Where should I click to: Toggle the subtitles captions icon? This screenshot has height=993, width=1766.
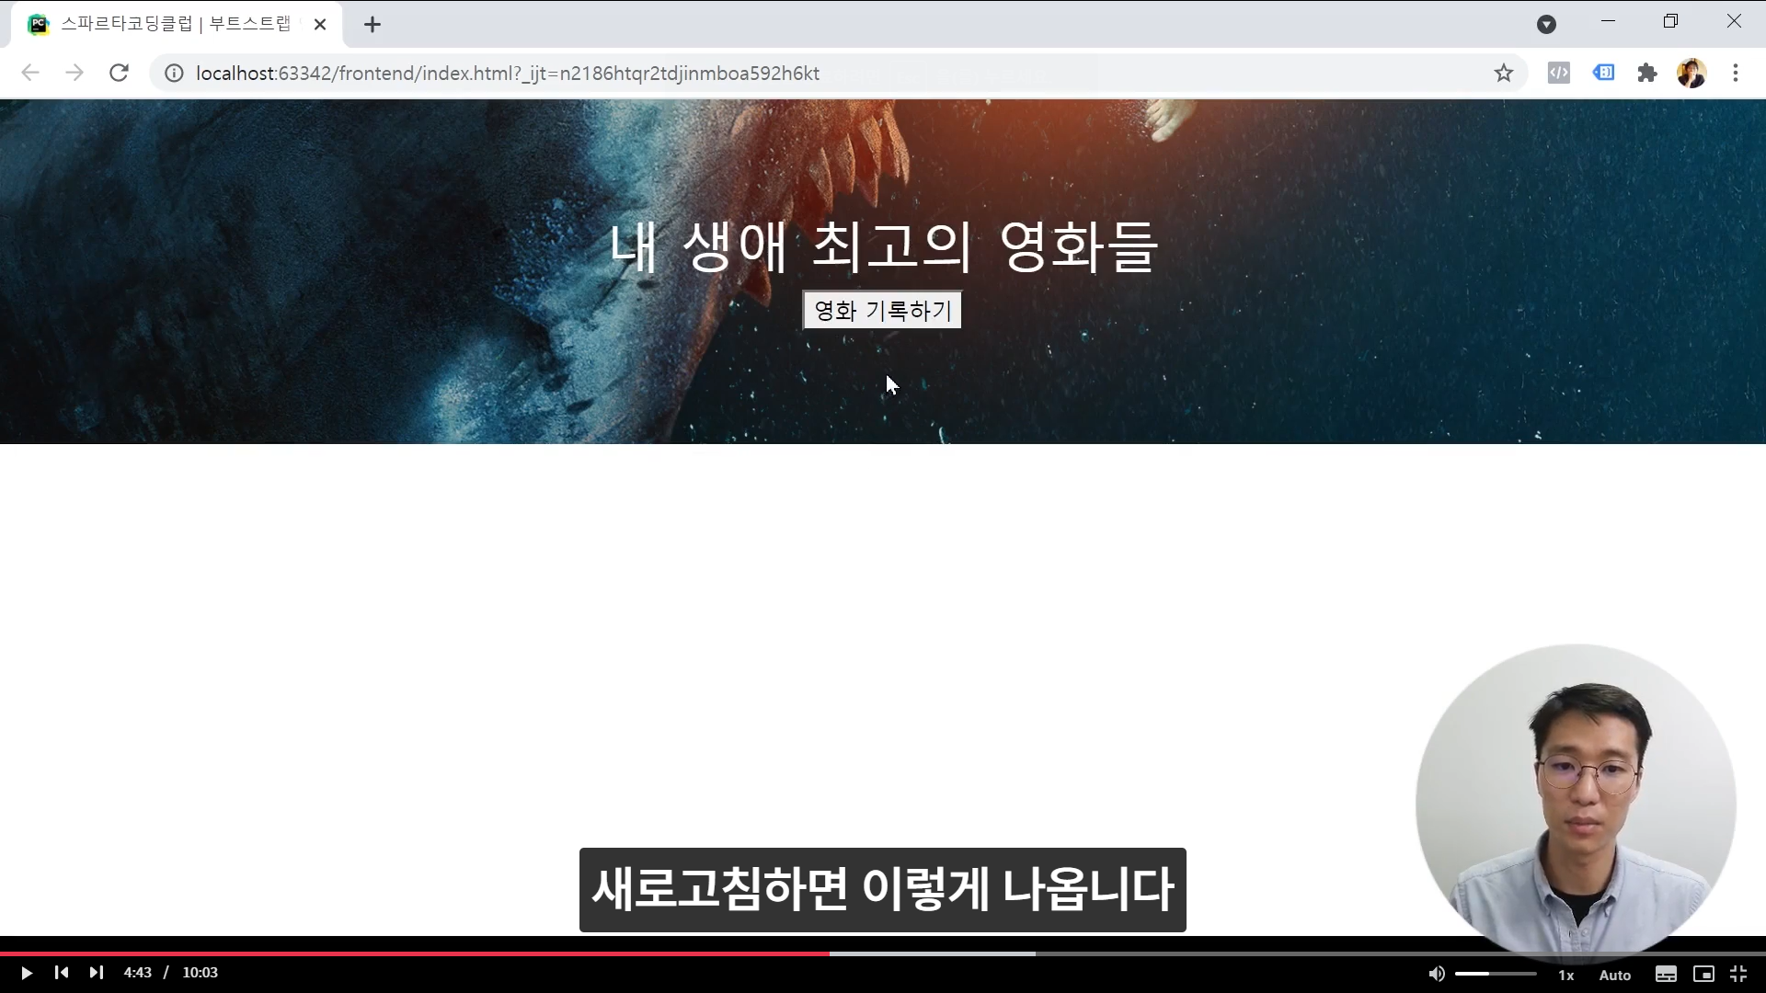1666,974
